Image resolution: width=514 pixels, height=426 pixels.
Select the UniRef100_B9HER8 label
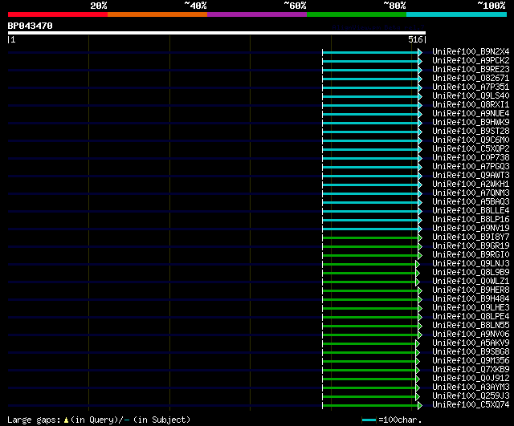click(471, 290)
